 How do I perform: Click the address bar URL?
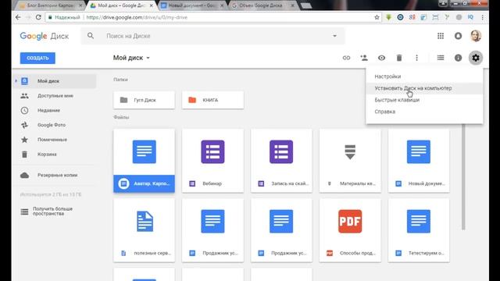point(137,17)
